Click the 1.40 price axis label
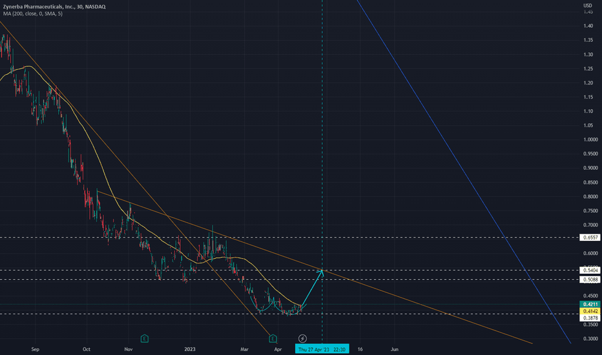 click(588, 26)
